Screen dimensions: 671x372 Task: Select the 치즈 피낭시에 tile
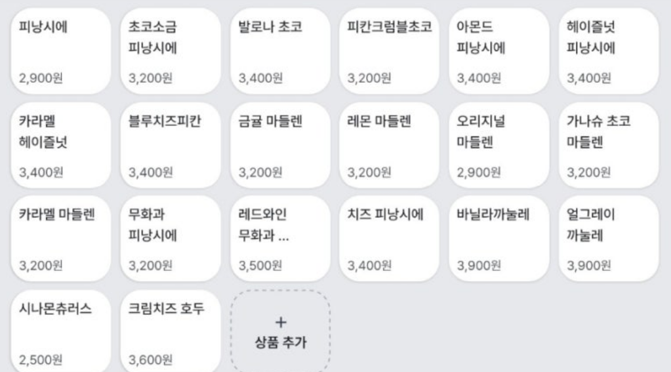(390, 239)
